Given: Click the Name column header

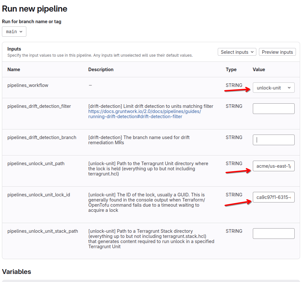Looking at the screenshot, I should [14, 70].
